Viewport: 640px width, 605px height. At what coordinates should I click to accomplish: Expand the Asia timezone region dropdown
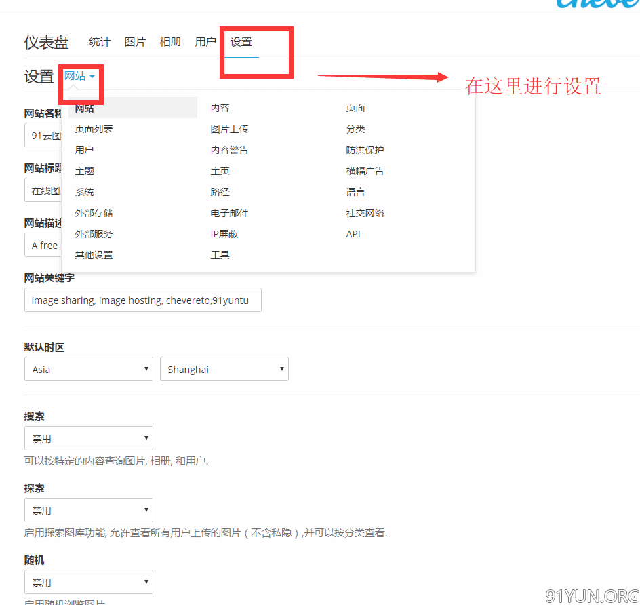pyautogui.click(x=89, y=370)
